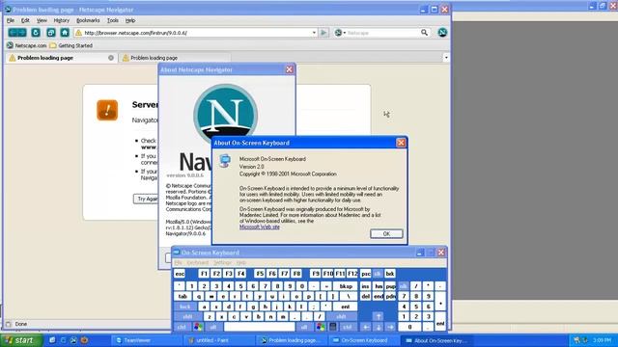618x347 pixels.
Task: Open the search engine selector dropdown
Action: 341,33
